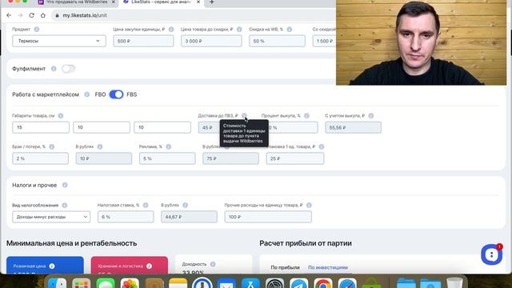Click the Цена закупки единицы field

pos(143,41)
